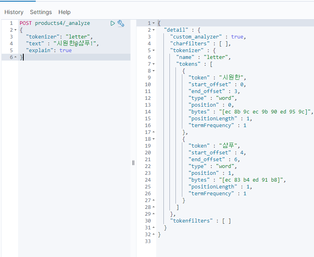Click the pane resizer handle between editors
314x257 pixels.
[133, 162]
